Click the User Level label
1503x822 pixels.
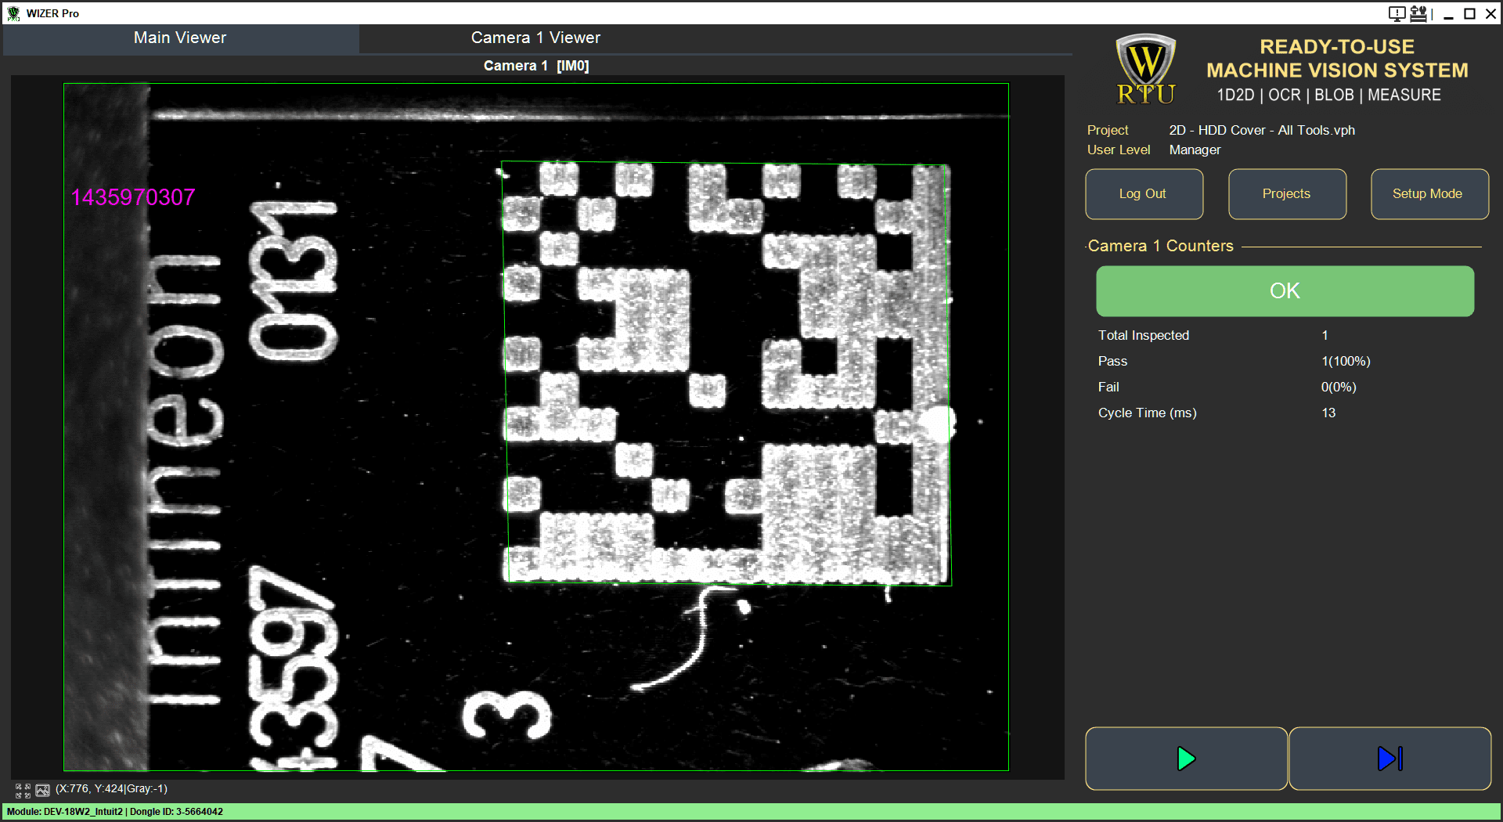click(1119, 150)
